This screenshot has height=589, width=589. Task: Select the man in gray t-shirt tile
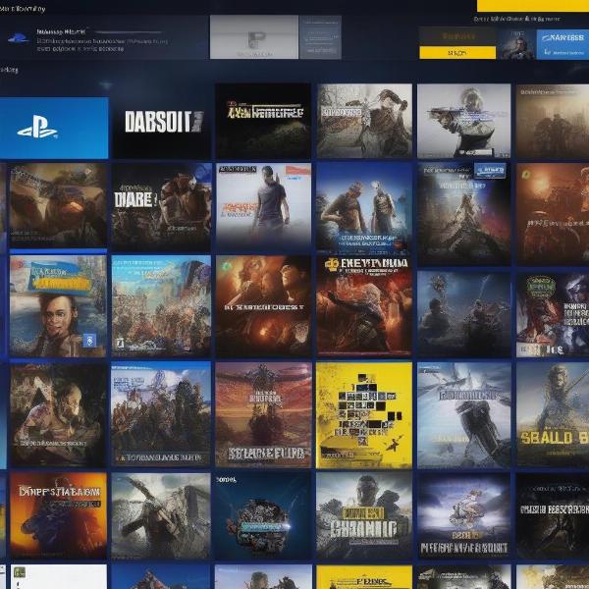click(x=264, y=207)
